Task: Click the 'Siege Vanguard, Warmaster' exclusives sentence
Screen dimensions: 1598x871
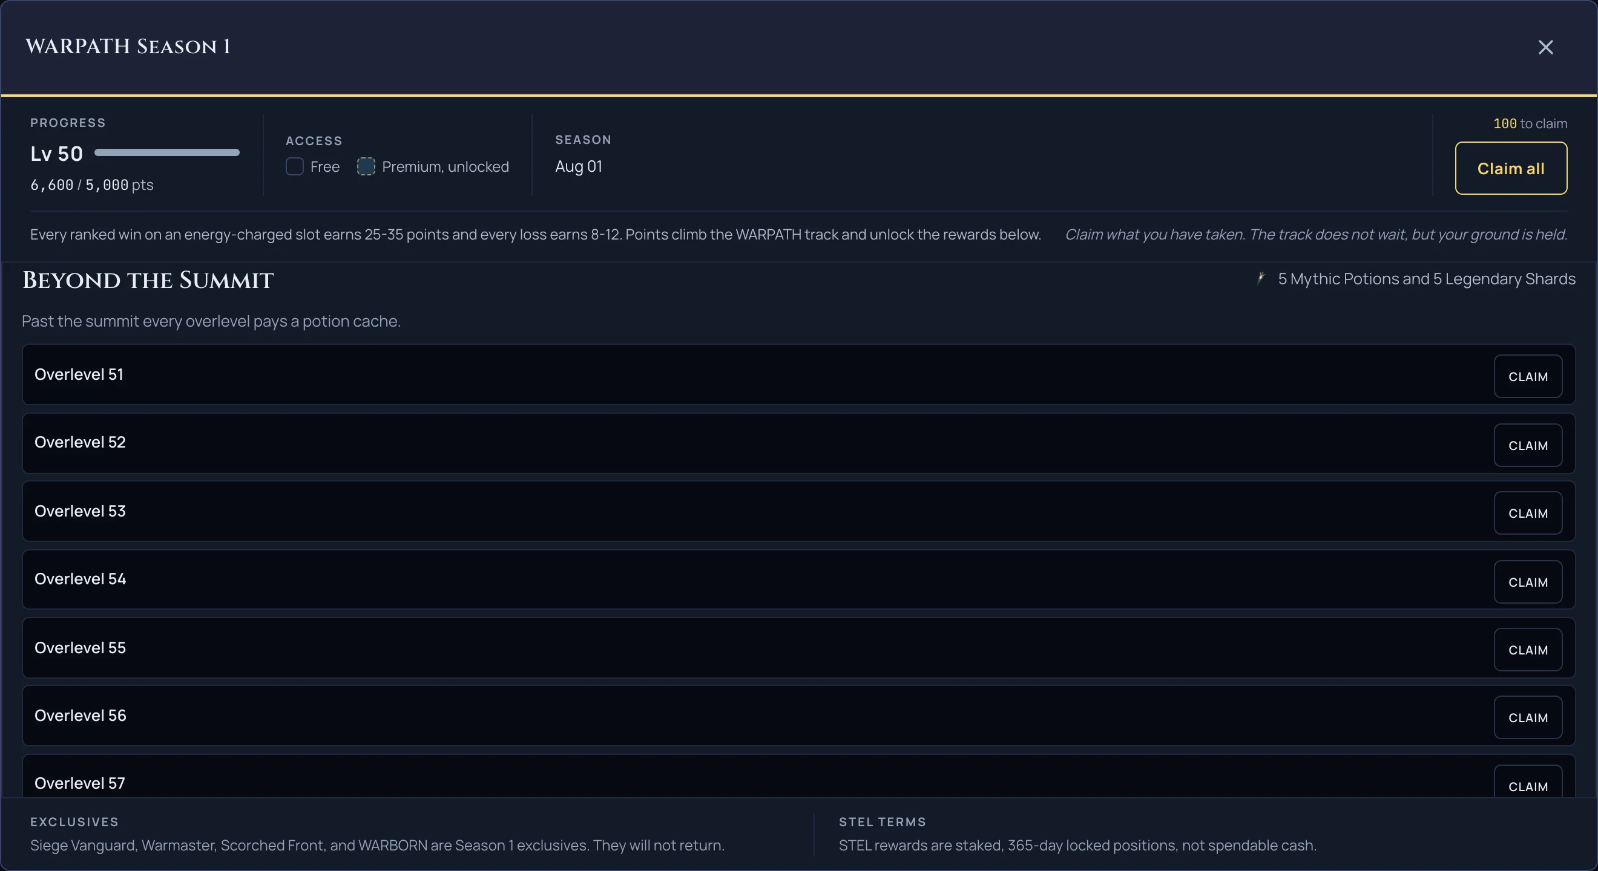Action: tap(377, 846)
